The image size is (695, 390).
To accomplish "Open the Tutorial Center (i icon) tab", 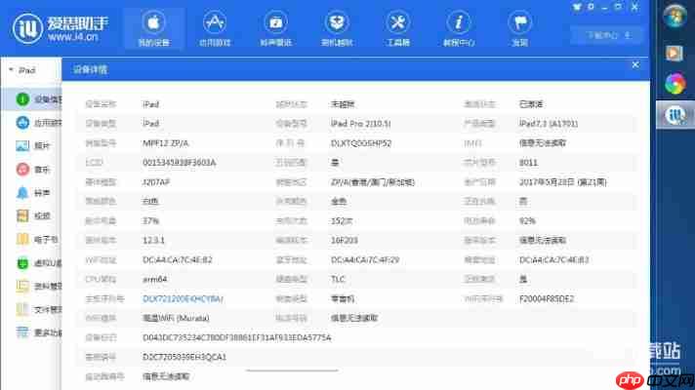I will coord(459,28).
